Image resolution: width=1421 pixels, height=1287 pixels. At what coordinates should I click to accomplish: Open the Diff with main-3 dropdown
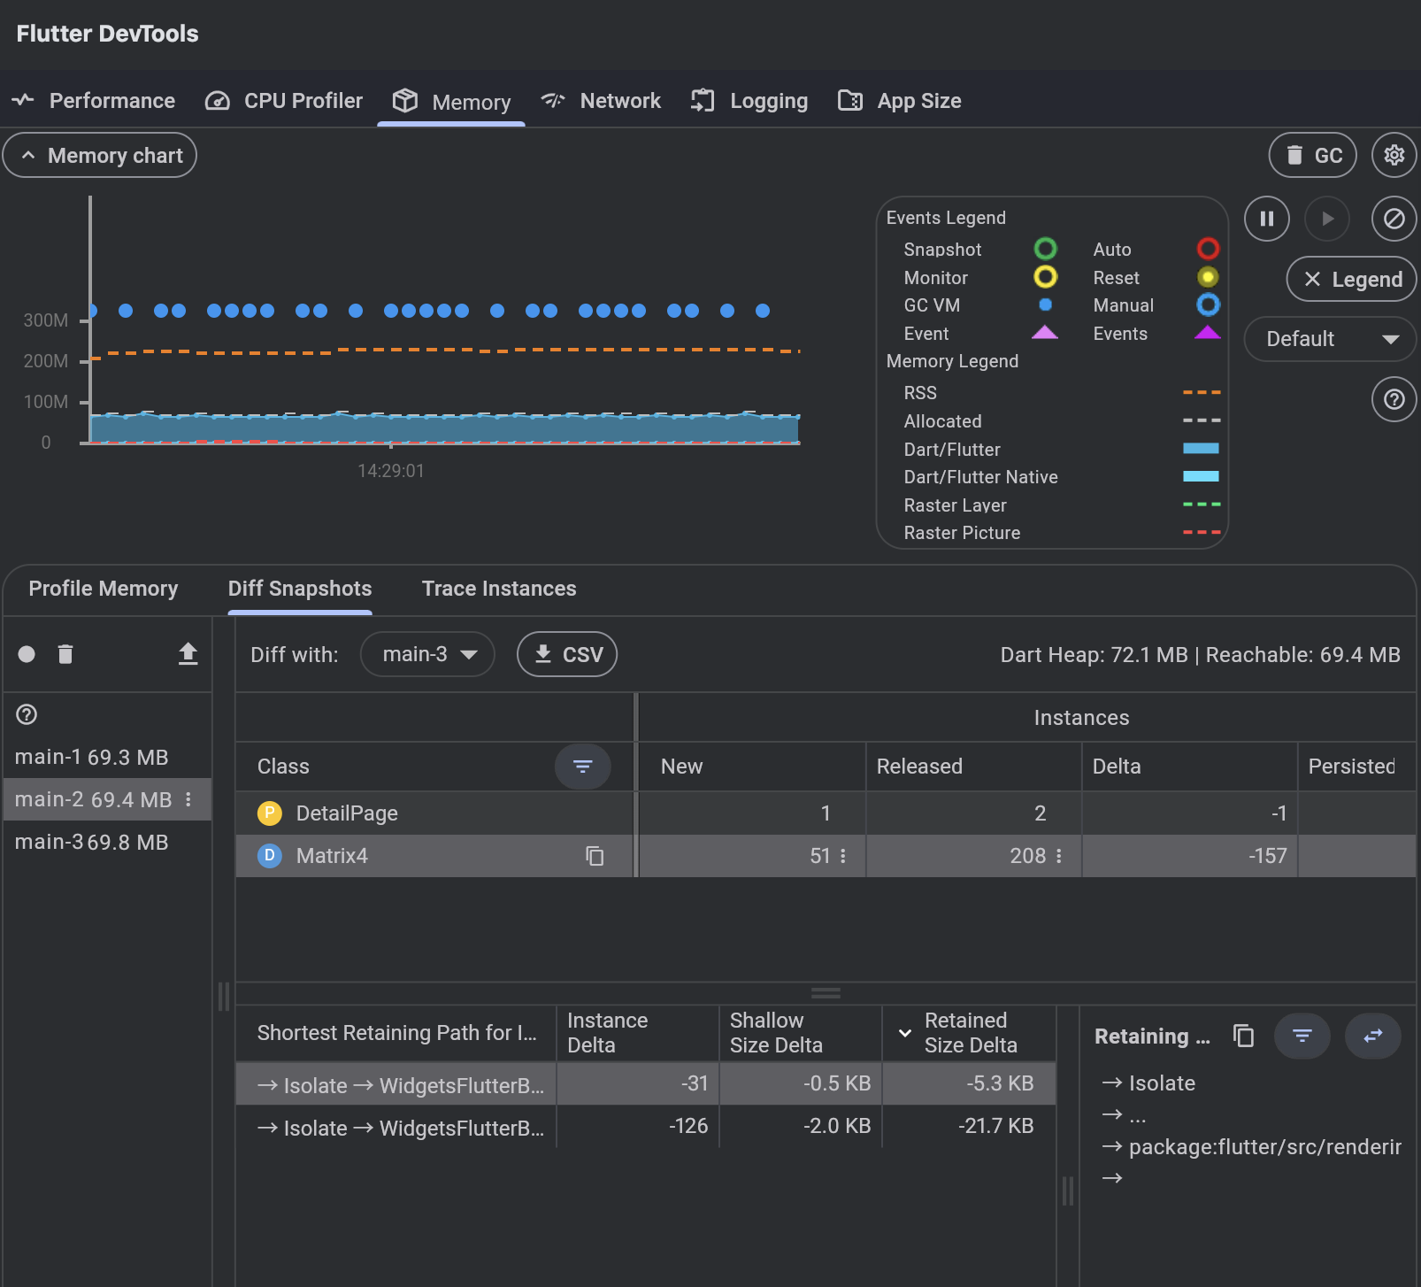[x=428, y=654]
